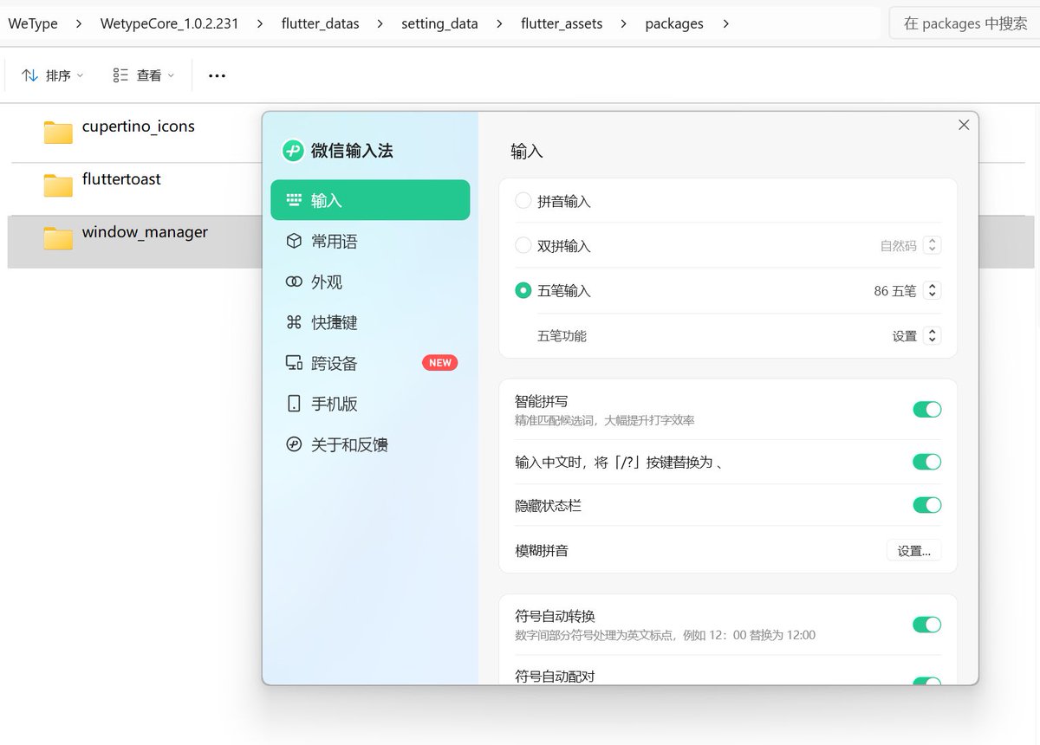Open the 手机版 settings tab
Image resolution: width=1040 pixels, height=745 pixels.
(370, 404)
